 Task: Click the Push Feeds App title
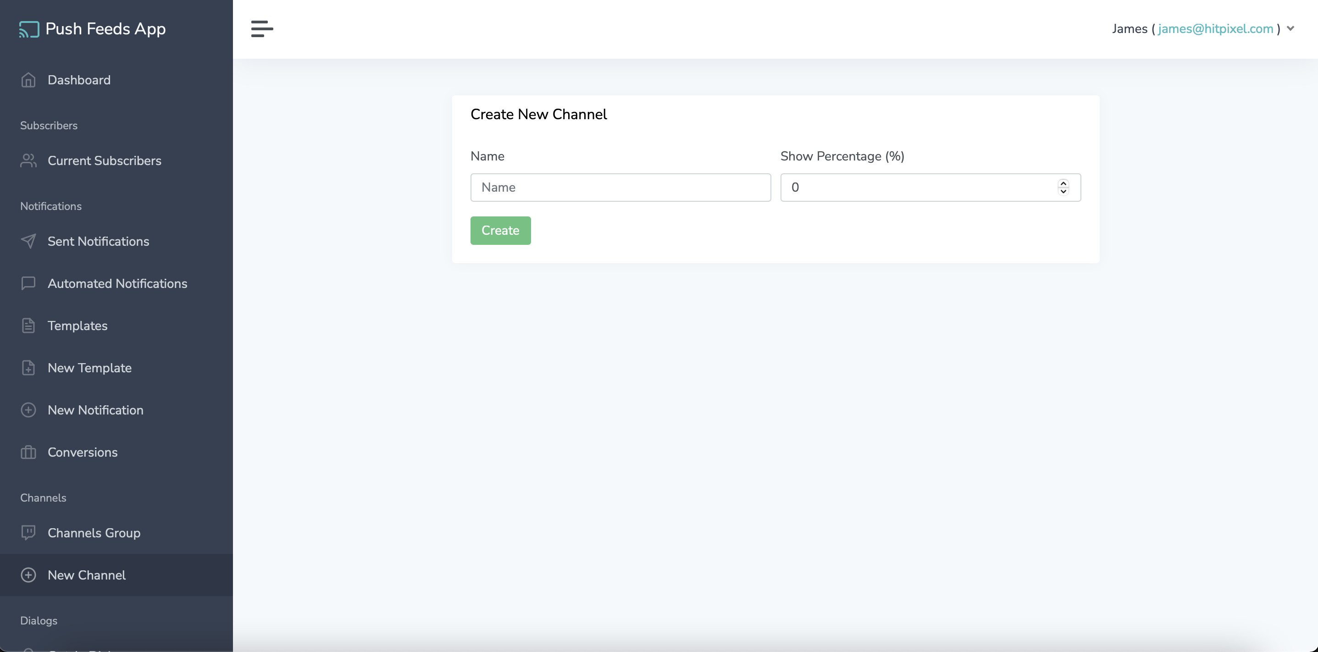[105, 29]
